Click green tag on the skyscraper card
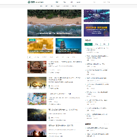 click(x=60, y=40)
